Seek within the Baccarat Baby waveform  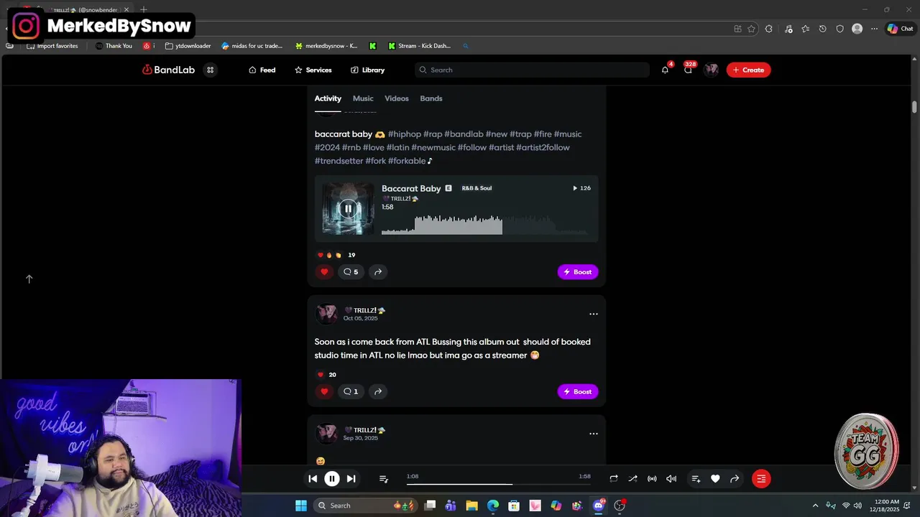(x=484, y=225)
